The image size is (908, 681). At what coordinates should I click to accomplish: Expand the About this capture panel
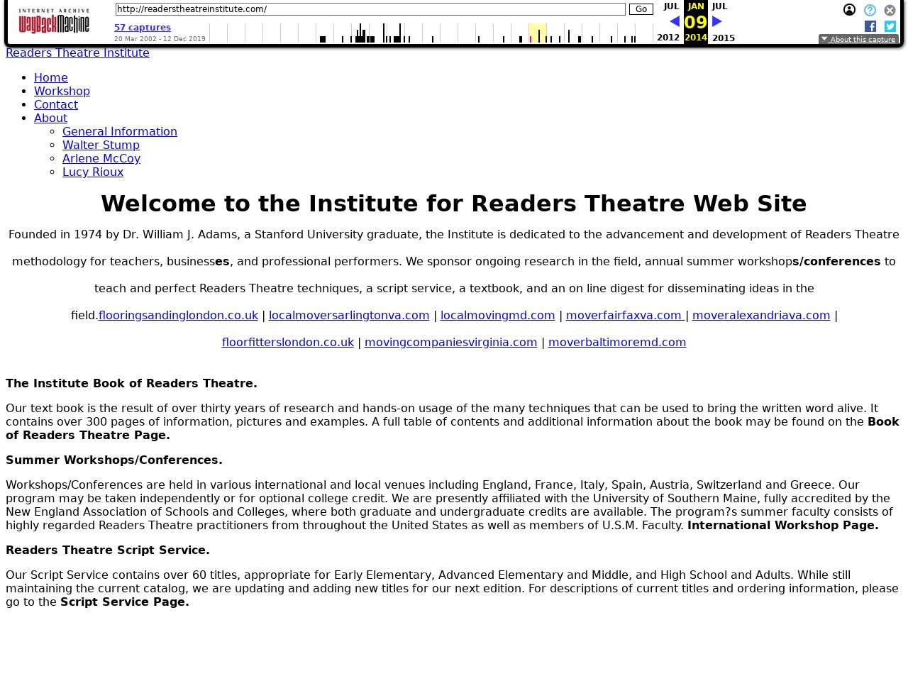point(858,40)
